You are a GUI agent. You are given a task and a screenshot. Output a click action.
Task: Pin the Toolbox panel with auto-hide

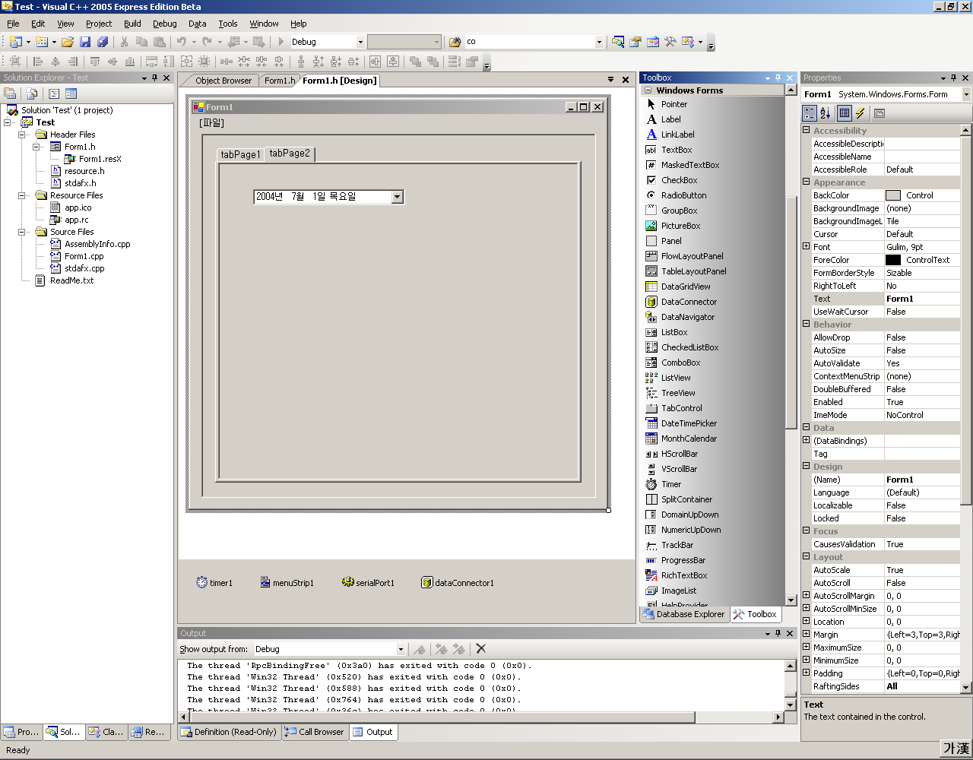[x=778, y=78]
